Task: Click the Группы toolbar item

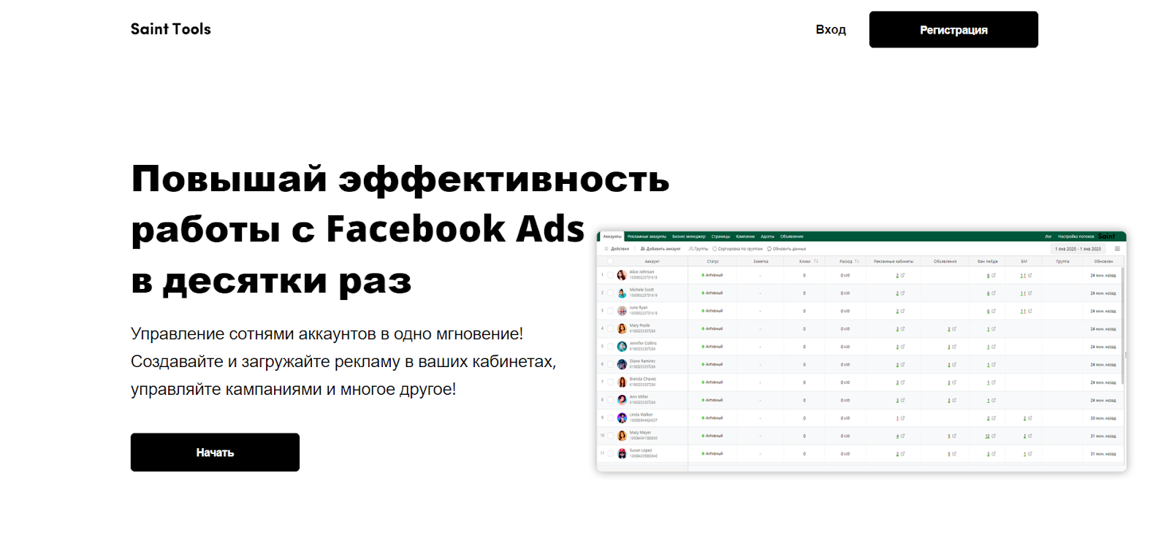Action: coord(698,249)
